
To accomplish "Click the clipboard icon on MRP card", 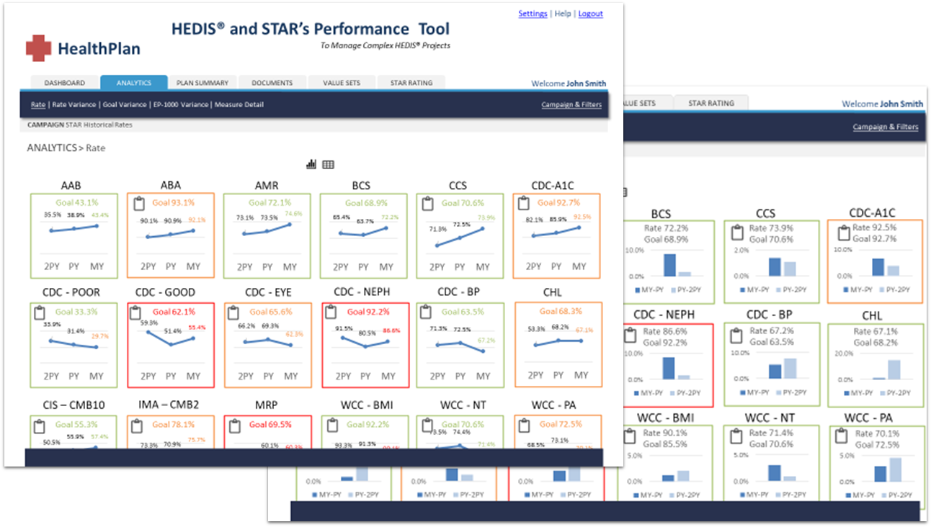I will (x=233, y=425).
